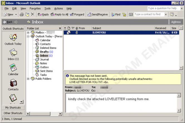This screenshot has height=123, width=185.
Task: Select the Deleted Items folder
Action: click(48, 48)
